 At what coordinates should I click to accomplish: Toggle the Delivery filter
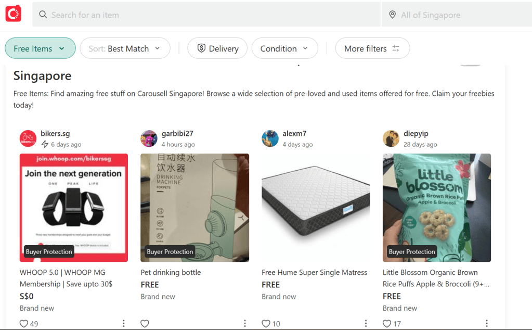point(217,48)
